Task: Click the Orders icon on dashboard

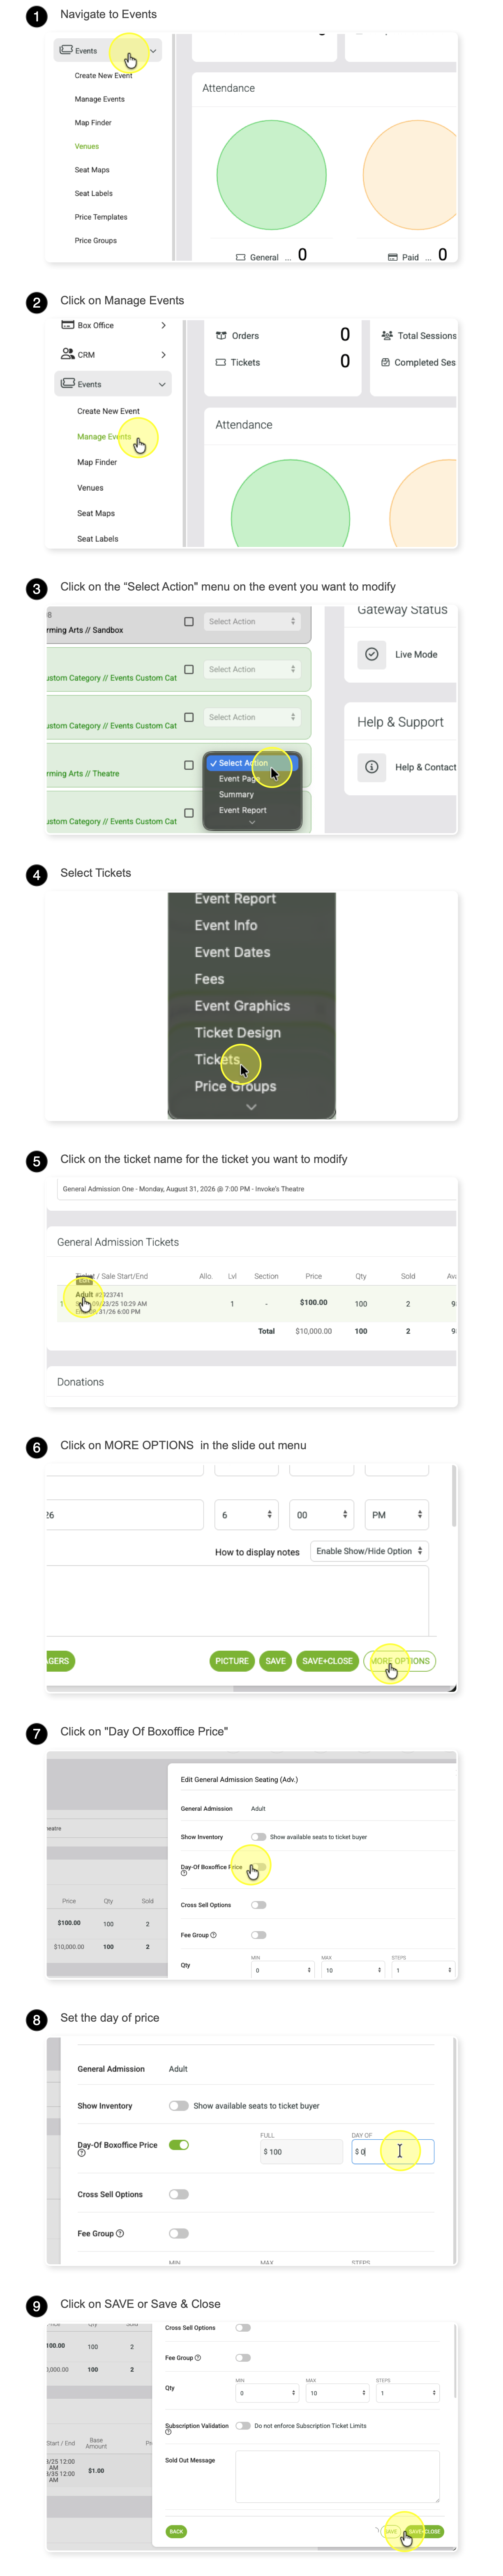Action: [x=221, y=336]
